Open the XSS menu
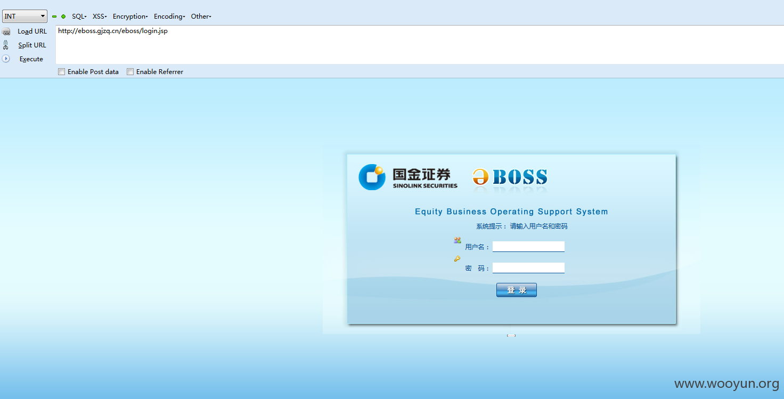 [100, 17]
